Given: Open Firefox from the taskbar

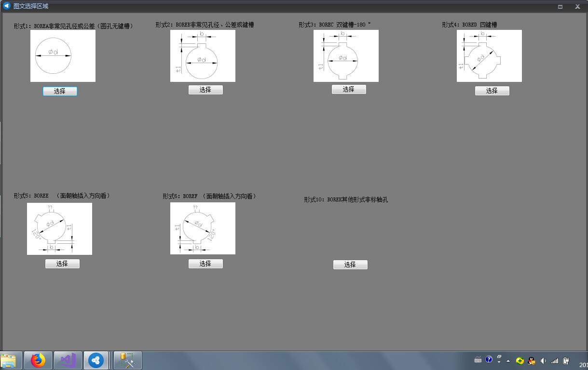Looking at the screenshot, I should [38, 360].
